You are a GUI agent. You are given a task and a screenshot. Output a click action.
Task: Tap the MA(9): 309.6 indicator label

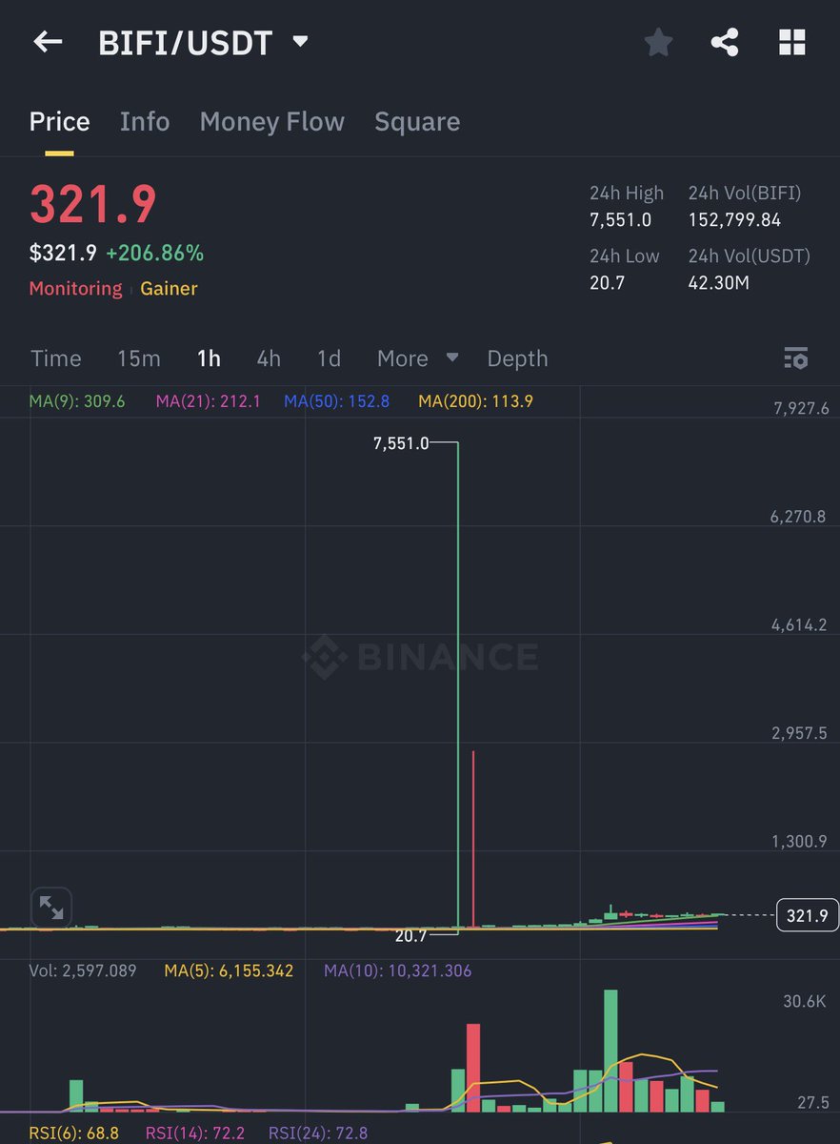[77, 401]
